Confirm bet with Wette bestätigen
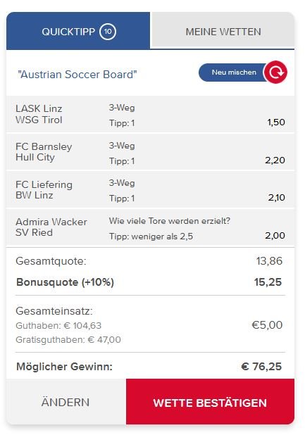 210,401
